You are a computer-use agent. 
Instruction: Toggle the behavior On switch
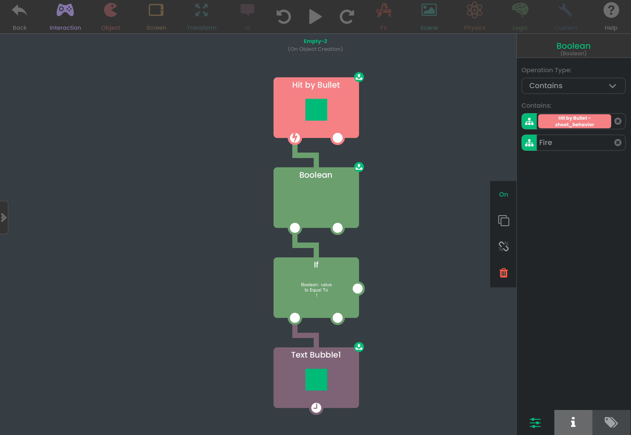tap(503, 194)
